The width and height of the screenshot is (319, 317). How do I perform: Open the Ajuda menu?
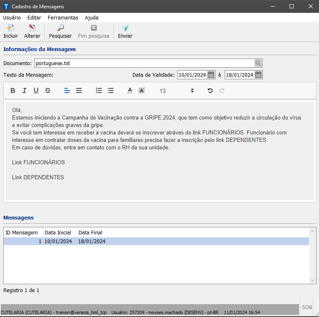pos(91,18)
